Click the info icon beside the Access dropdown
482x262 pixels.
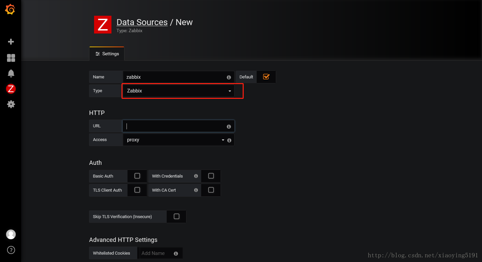tap(229, 140)
